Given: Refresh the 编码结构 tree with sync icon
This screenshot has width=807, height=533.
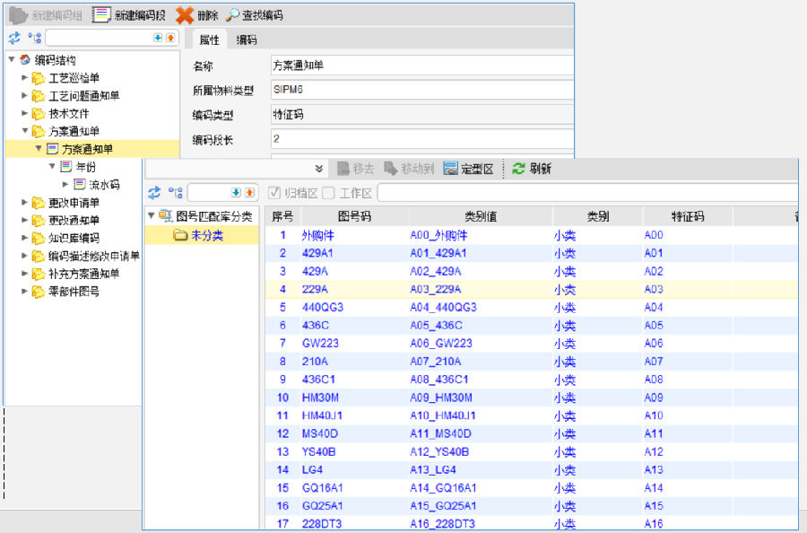Looking at the screenshot, I should (14, 39).
